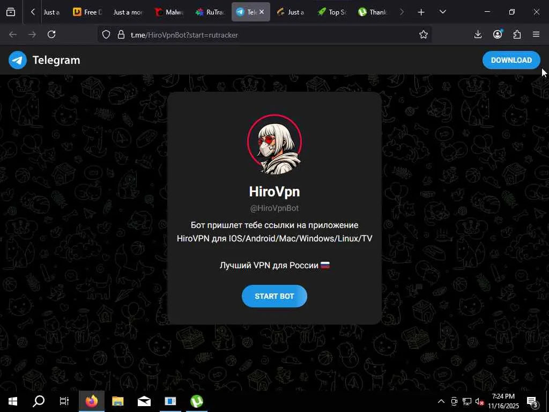Show hidden system tray icons
549x412 pixels.
[x=441, y=401]
